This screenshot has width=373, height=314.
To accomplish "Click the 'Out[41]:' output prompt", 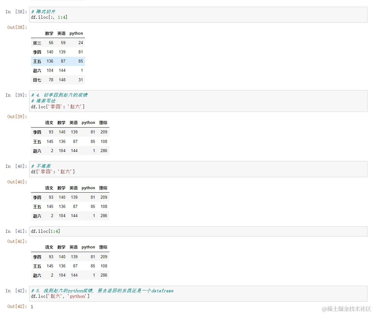I will [x=17, y=241].
